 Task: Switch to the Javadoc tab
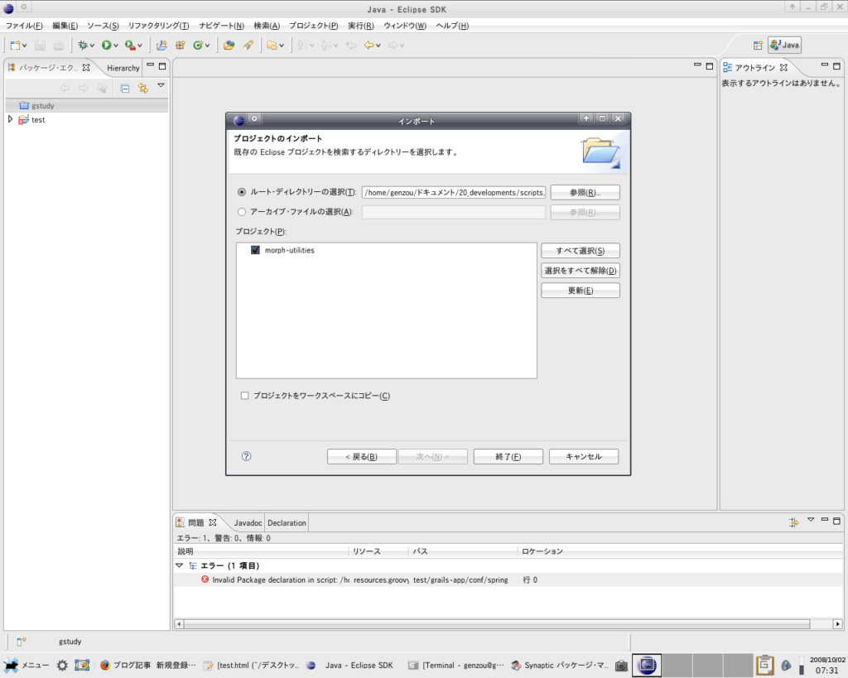click(248, 523)
